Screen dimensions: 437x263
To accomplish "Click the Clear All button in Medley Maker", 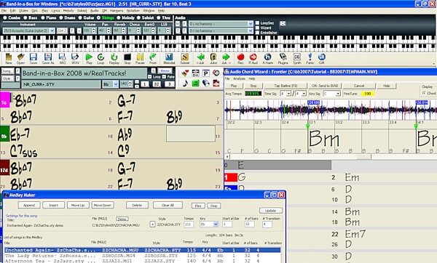I will pyautogui.click(x=168, y=205).
